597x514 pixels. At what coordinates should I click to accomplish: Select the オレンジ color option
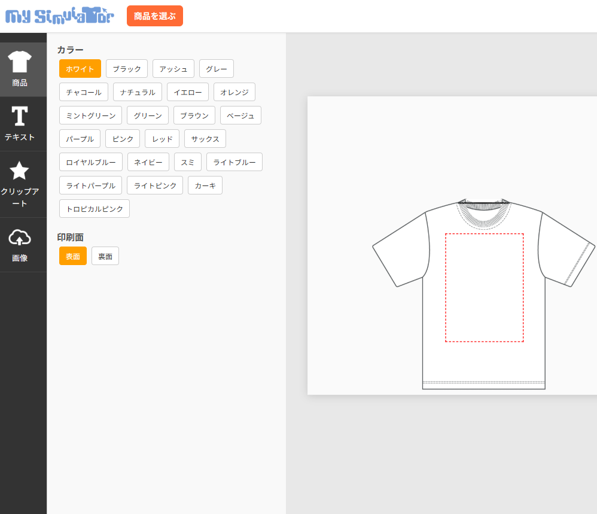click(x=234, y=92)
